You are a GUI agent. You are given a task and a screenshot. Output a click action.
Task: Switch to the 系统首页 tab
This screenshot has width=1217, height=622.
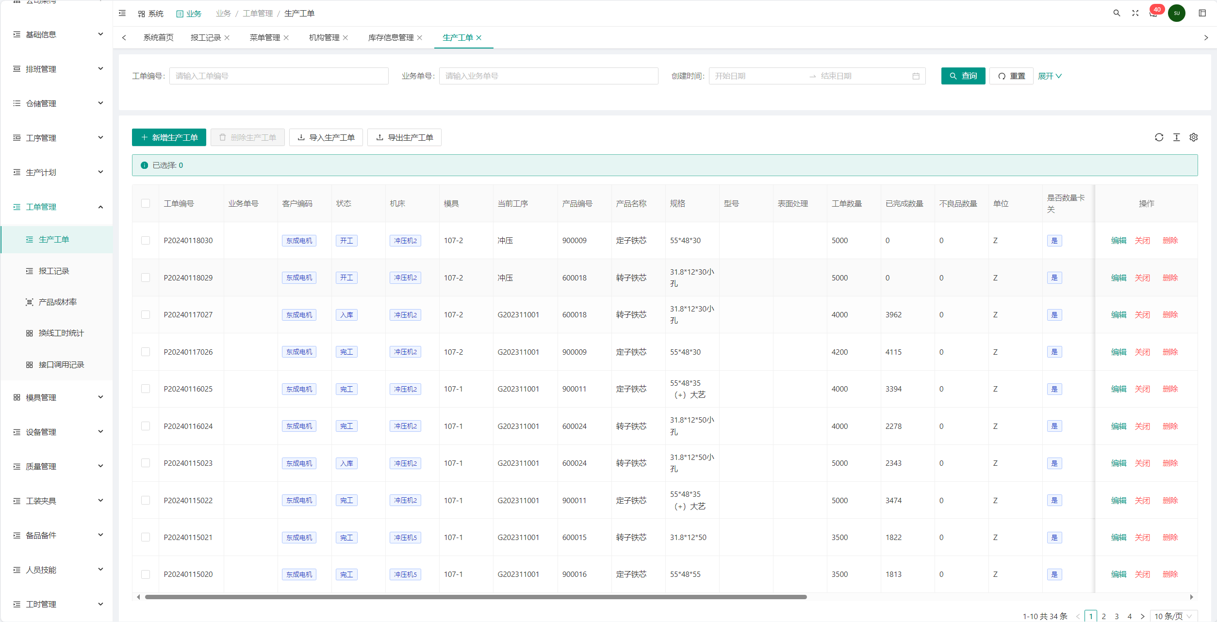click(x=158, y=38)
